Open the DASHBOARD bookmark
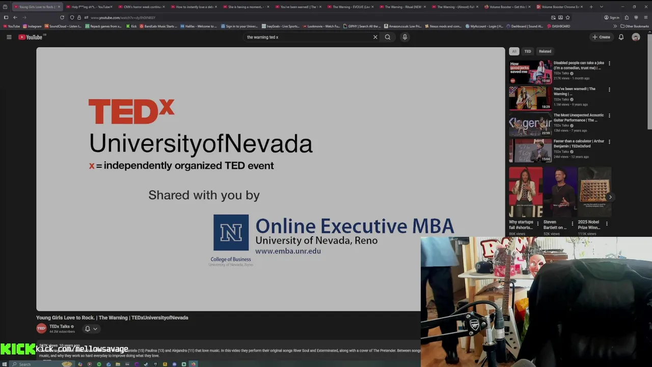Screen dimensions: 652x367 (x=558, y=26)
